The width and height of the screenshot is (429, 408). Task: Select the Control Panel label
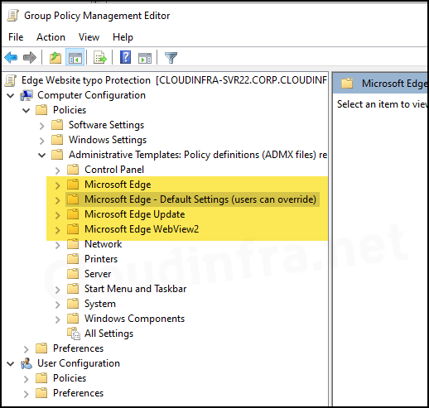(114, 170)
